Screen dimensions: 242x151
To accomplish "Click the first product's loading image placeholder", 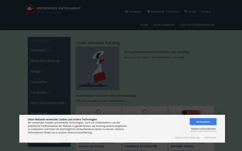I will [98, 112].
